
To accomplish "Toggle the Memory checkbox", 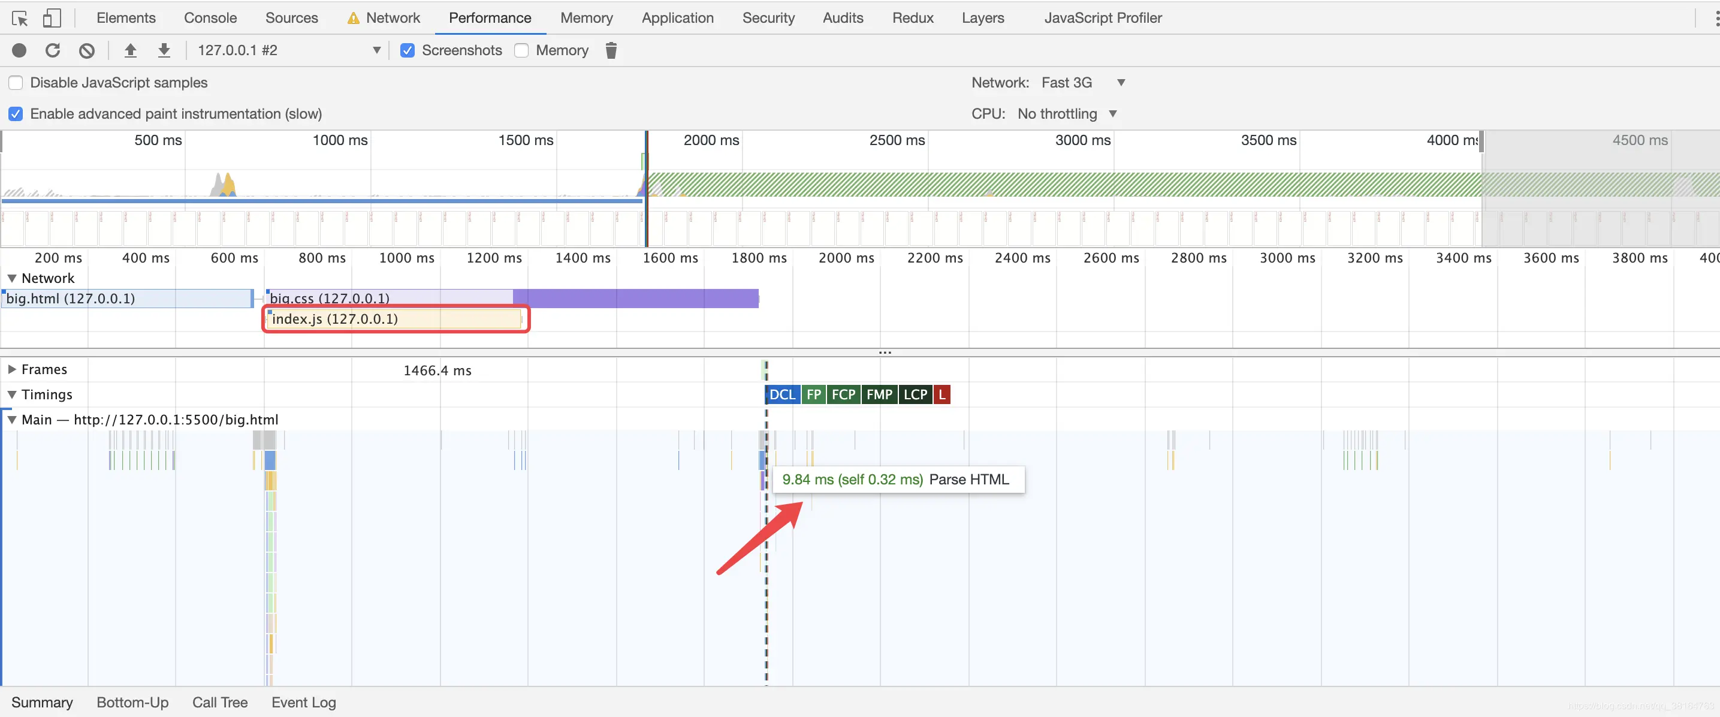I will pyautogui.click(x=521, y=50).
